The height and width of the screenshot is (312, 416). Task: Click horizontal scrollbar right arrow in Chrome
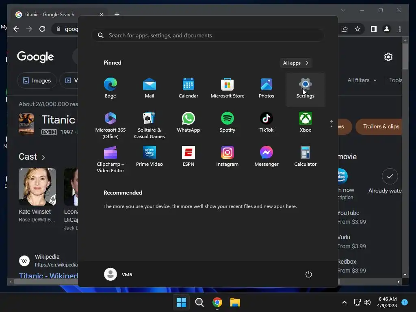click(x=398, y=282)
